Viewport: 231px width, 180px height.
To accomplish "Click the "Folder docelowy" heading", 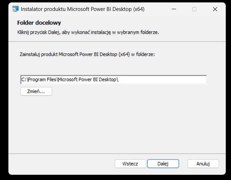I will pos(39,23).
